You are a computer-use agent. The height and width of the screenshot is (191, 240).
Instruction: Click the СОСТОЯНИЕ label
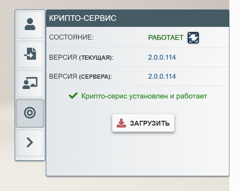click(71, 37)
